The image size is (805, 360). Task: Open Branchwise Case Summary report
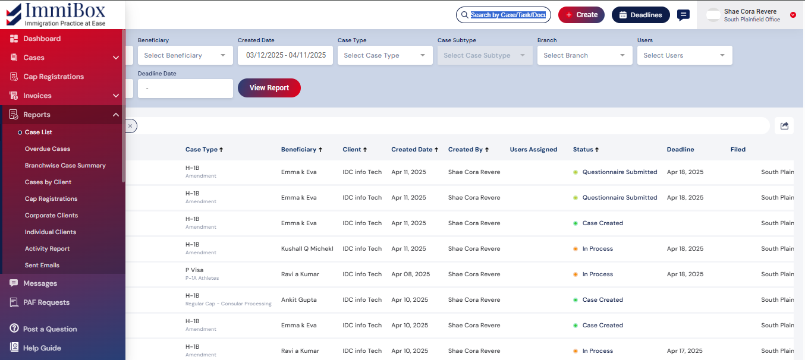65,166
